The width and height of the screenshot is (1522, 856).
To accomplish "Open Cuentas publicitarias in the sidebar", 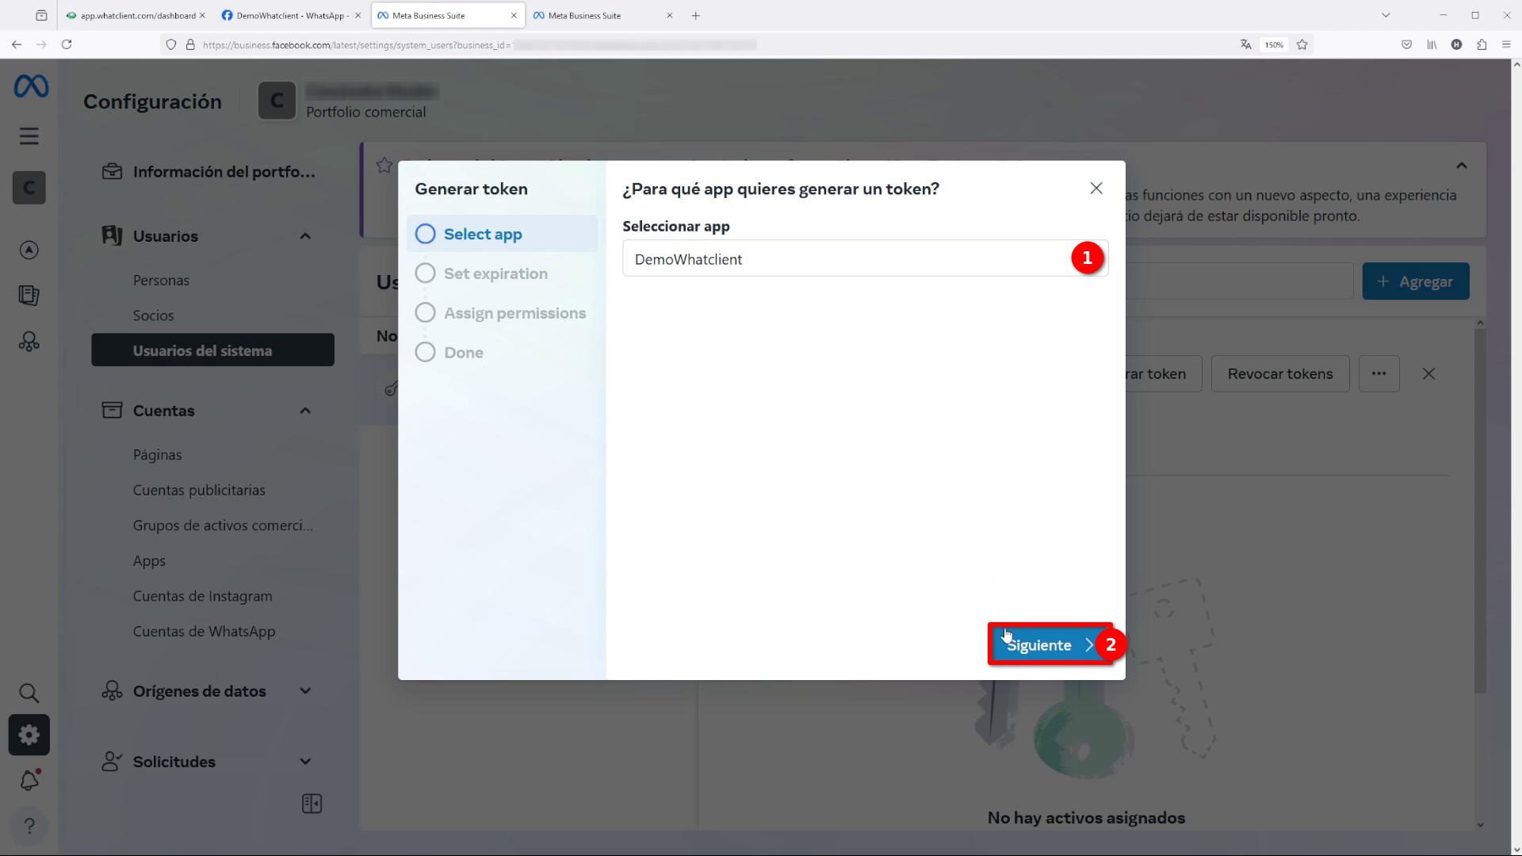I will [x=199, y=490].
